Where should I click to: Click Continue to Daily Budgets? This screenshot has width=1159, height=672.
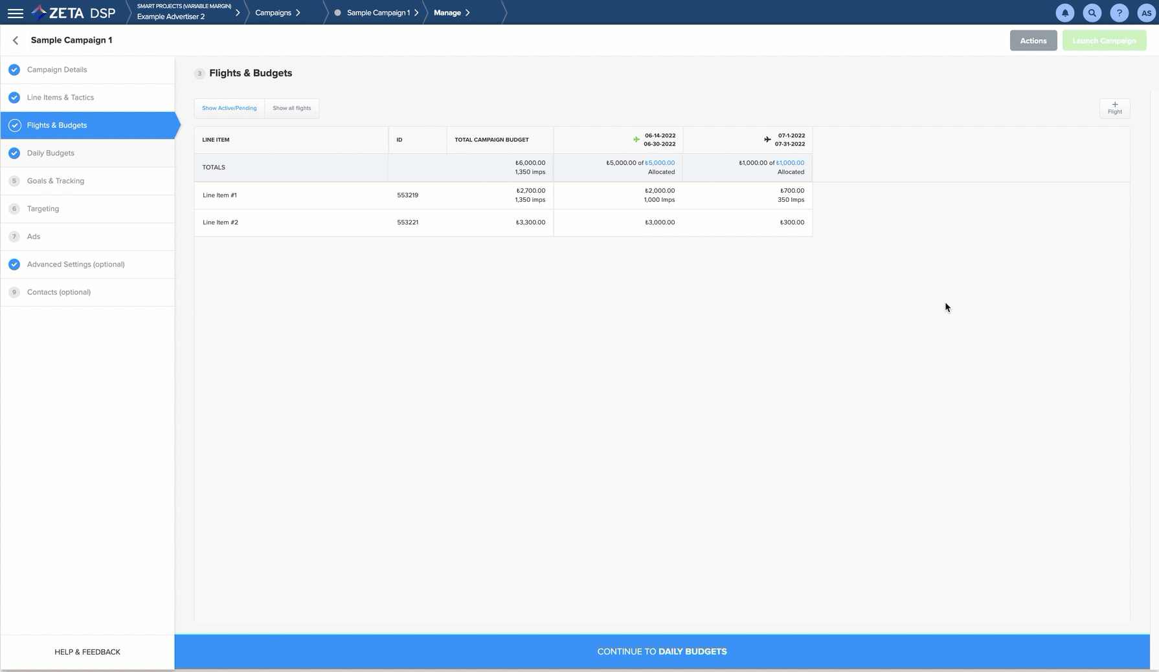click(662, 651)
